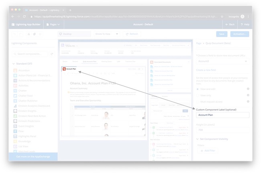Viewport: 261px width, 173px height.
Task: Click the Einstein Insights component icon
Action: (x=15, y=111)
